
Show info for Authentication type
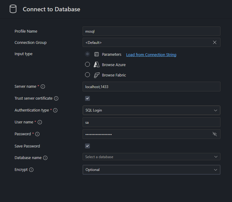(55, 110)
